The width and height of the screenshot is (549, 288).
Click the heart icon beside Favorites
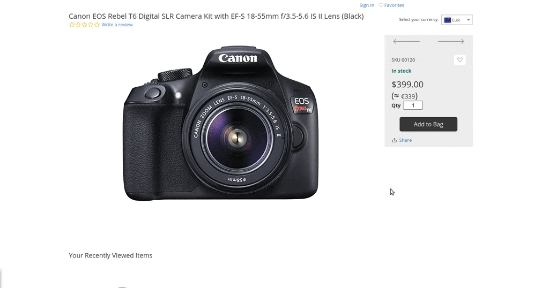click(381, 5)
